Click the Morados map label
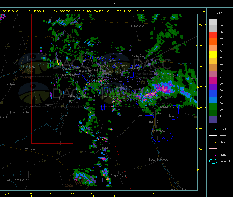 point(30,149)
